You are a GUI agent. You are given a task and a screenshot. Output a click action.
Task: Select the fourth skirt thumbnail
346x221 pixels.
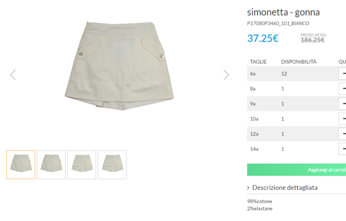112,165
